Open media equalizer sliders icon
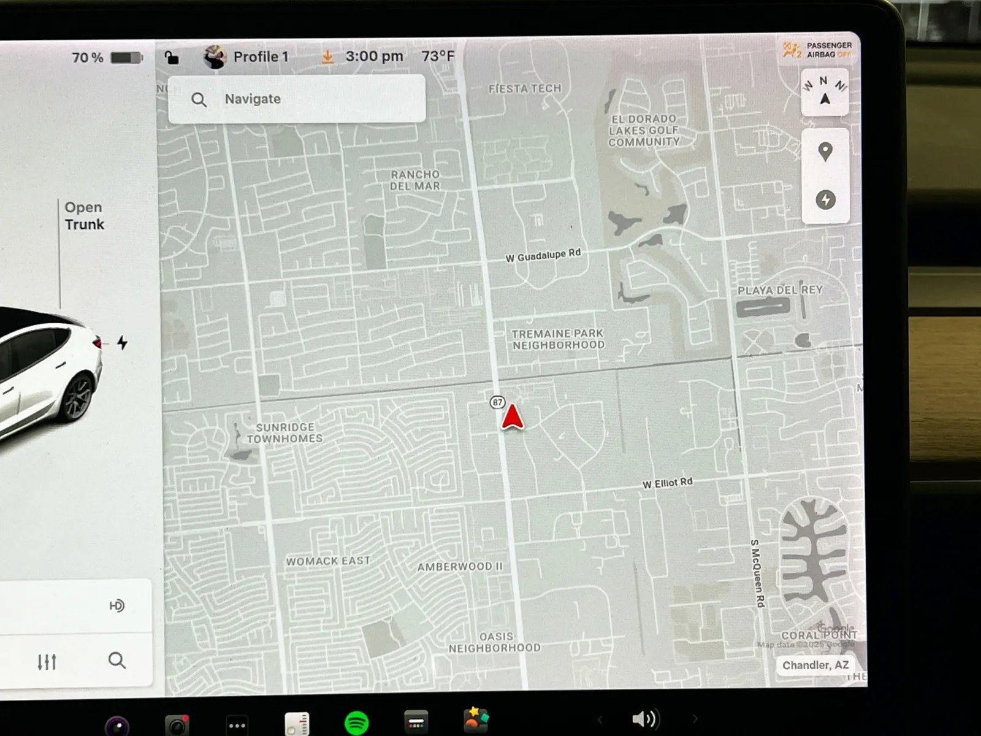 click(47, 662)
